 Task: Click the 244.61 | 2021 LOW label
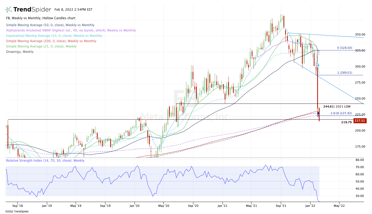(x=337, y=106)
